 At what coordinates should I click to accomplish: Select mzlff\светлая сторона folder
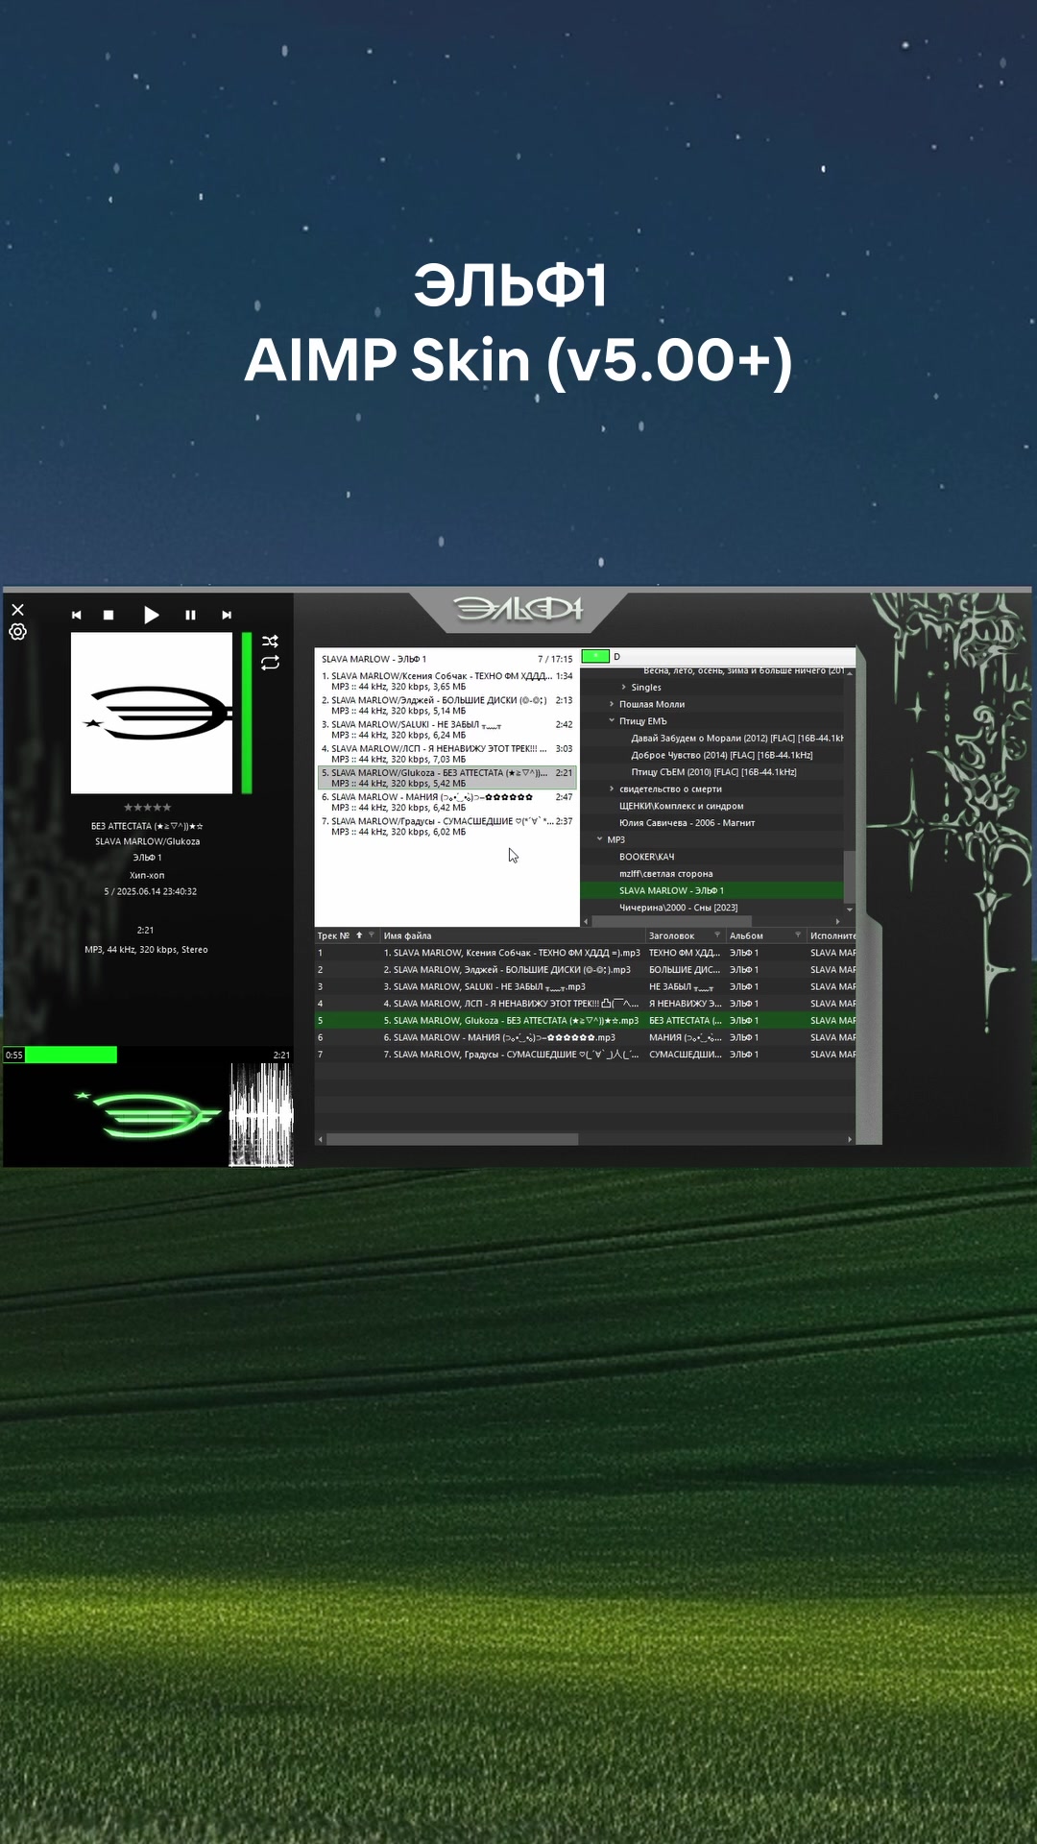click(665, 874)
